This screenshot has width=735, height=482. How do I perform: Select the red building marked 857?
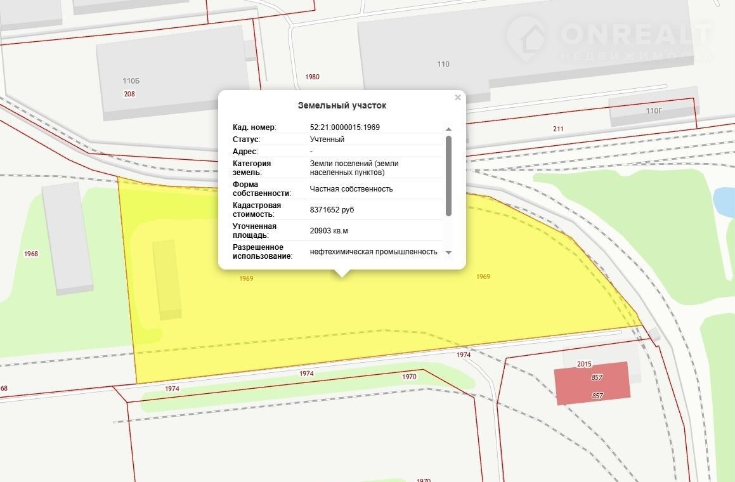tap(592, 383)
